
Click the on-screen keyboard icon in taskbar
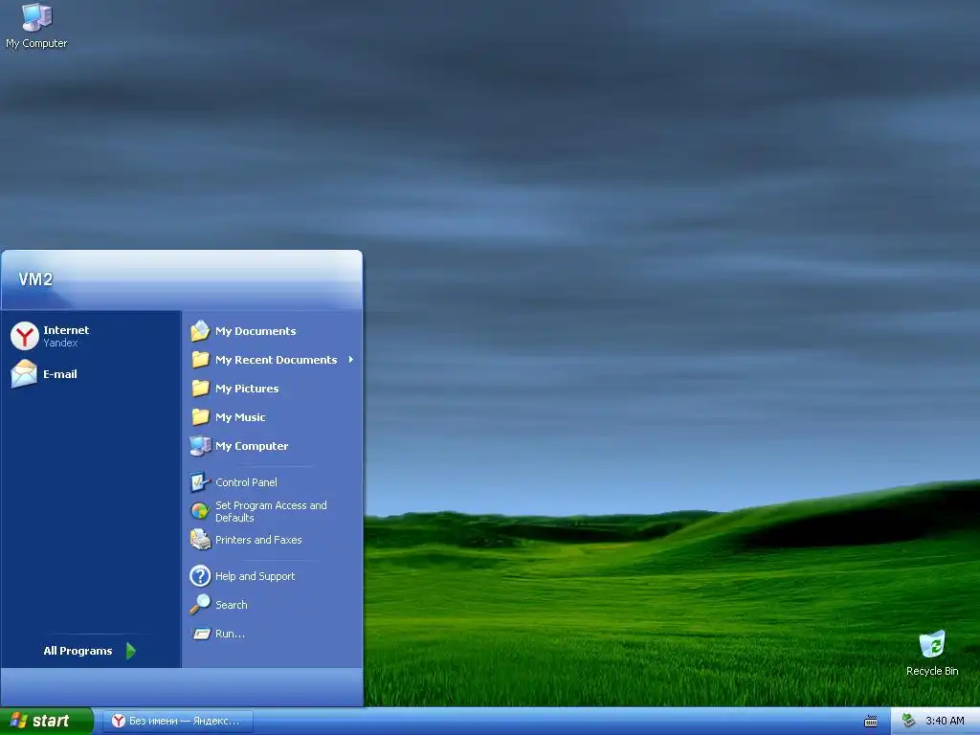(x=871, y=722)
